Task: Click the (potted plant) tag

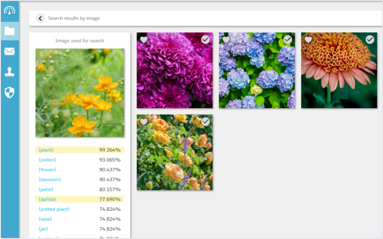Action: point(54,209)
